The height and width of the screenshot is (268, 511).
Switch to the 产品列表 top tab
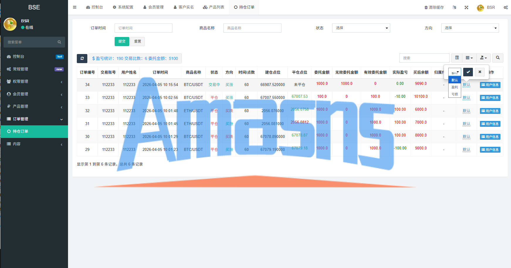point(213,7)
